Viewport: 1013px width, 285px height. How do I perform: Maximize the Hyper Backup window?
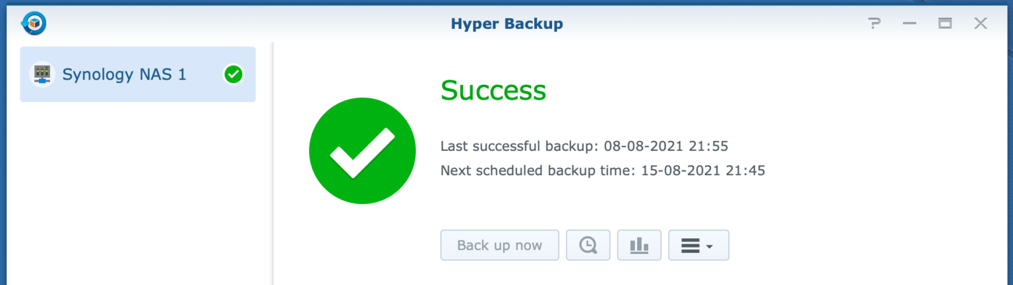tap(945, 24)
